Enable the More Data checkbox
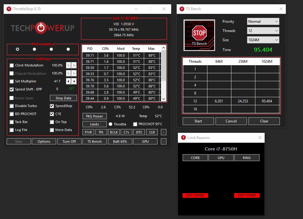Image resolution: width=303 pixels, height=219 pixels. [52, 130]
